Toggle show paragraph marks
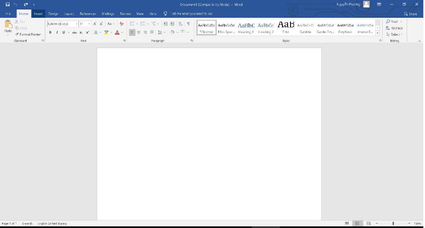 [188, 24]
